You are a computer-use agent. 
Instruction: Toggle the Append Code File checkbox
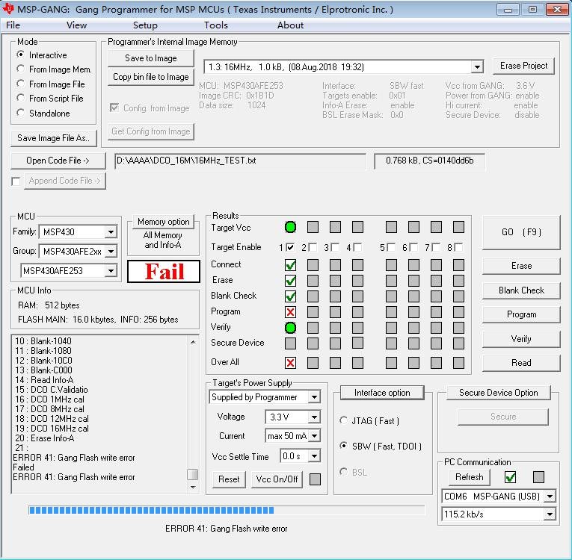coord(16,181)
